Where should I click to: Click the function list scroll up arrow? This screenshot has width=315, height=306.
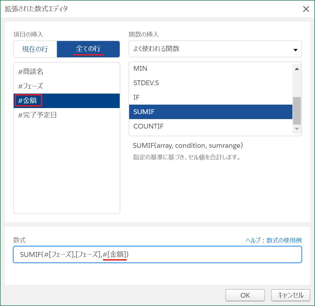tap(297, 69)
